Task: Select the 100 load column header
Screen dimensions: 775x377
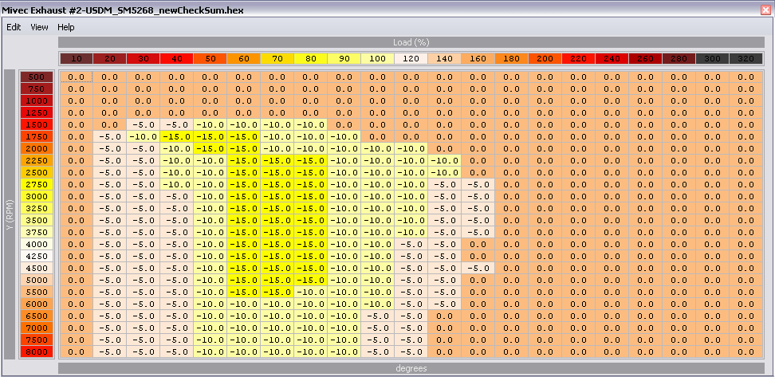Action: tap(378, 58)
